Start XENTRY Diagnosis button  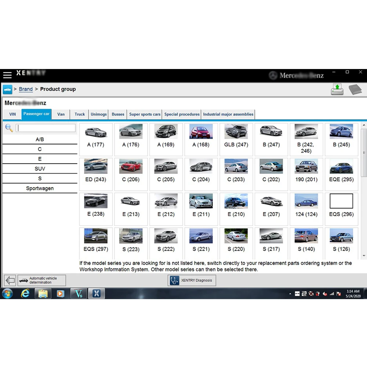click(192, 280)
